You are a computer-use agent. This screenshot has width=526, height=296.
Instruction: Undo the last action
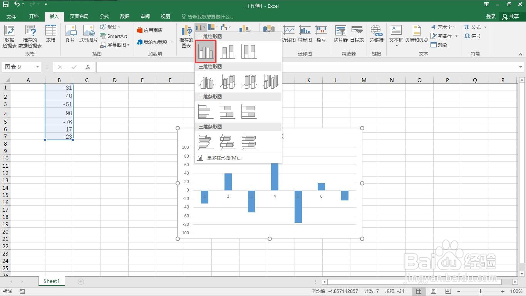click(x=17, y=5)
